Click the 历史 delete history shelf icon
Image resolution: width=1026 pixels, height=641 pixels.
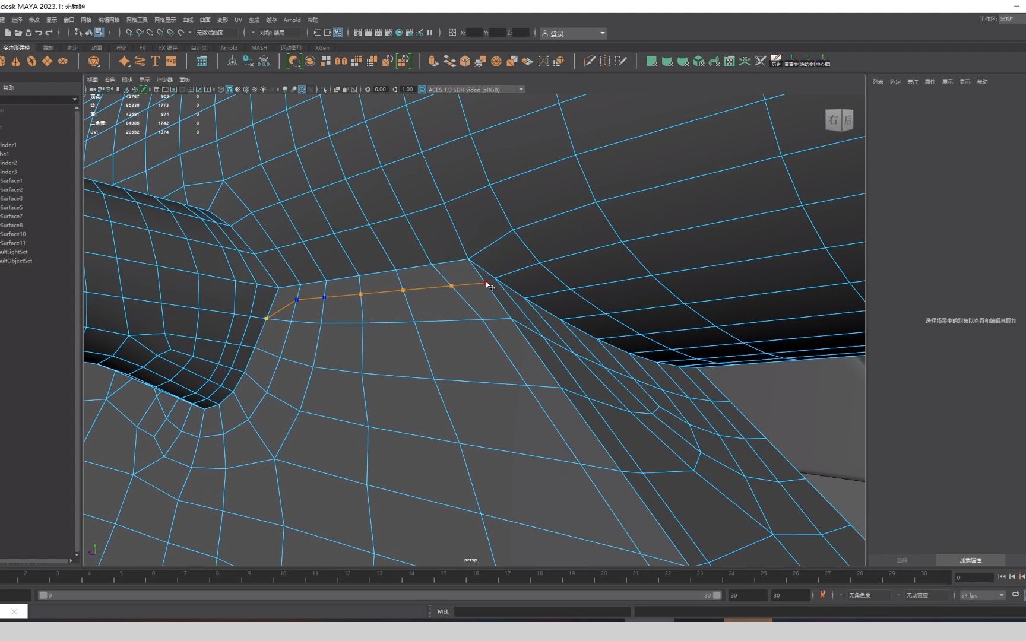[x=776, y=61]
